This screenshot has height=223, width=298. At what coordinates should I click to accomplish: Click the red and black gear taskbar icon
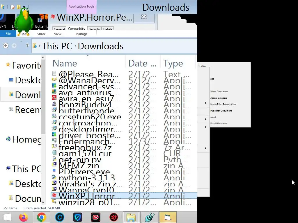[x=114, y=217]
